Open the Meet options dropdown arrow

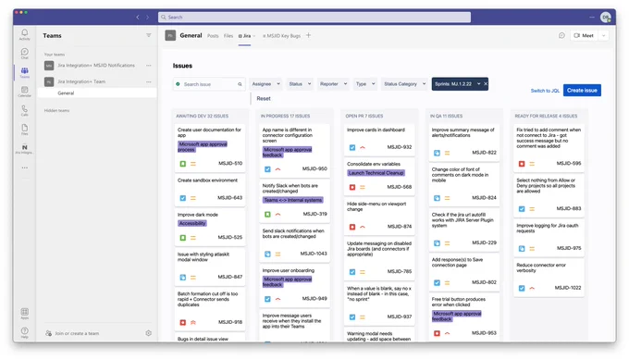[603, 36]
